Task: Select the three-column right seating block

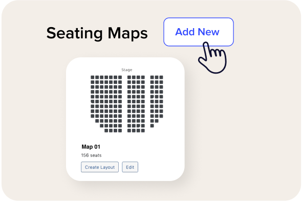Action: point(157,102)
